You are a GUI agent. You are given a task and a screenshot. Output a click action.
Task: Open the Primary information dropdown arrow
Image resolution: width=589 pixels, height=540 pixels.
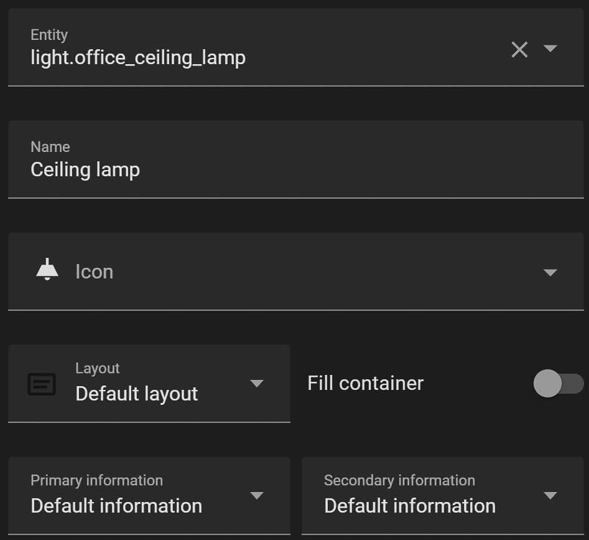click(257, 495)
